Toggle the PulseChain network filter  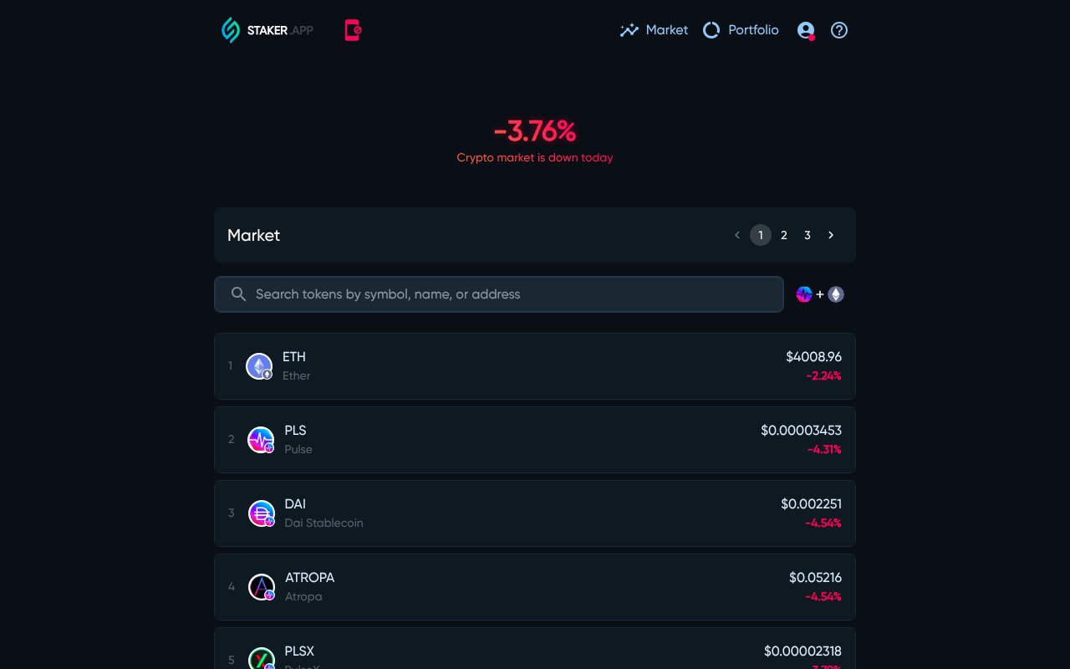[804, 294]
